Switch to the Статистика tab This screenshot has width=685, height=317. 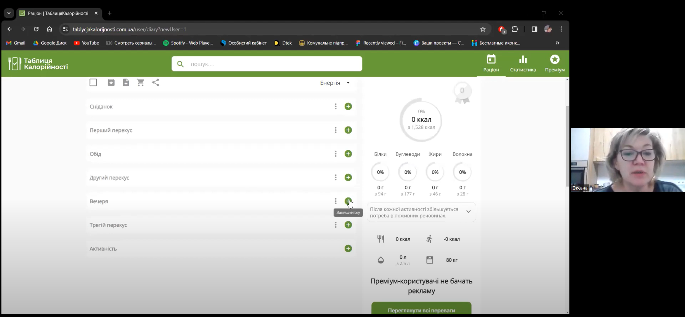tap(523, 64)
